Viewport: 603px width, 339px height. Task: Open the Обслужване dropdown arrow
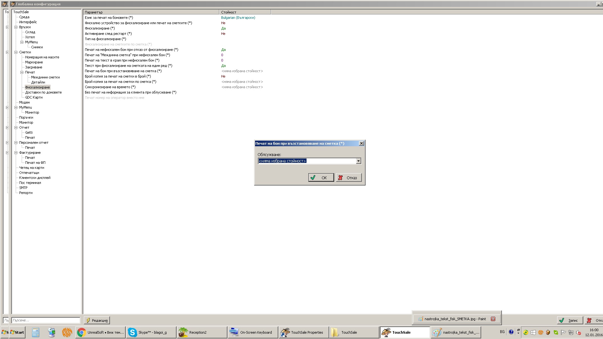[x=358, y=161]
